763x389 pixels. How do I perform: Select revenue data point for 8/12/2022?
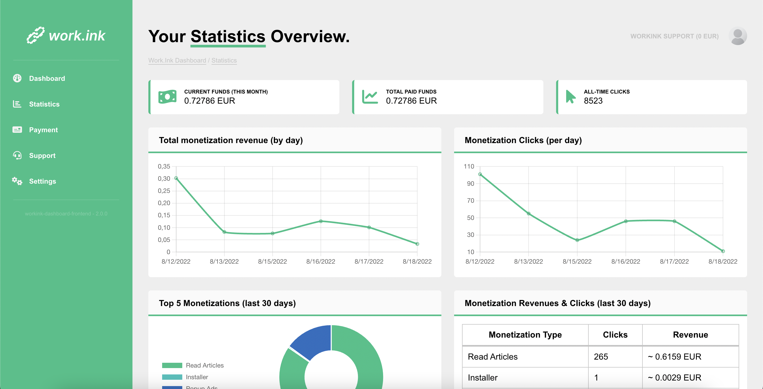176,178
